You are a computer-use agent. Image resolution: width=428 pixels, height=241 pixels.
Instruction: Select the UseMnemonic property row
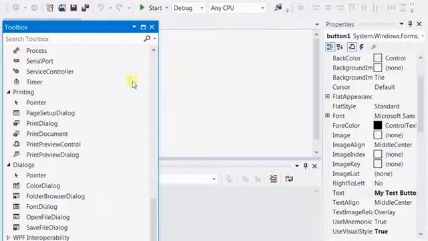click(x=371, y=222)
